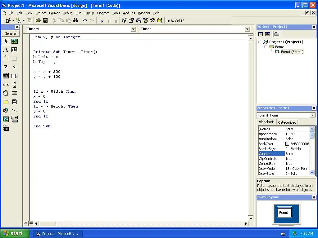The width and height of the screenshot is (318, 238).
Task: Click the Windows start button
Action: pos(15,233)
